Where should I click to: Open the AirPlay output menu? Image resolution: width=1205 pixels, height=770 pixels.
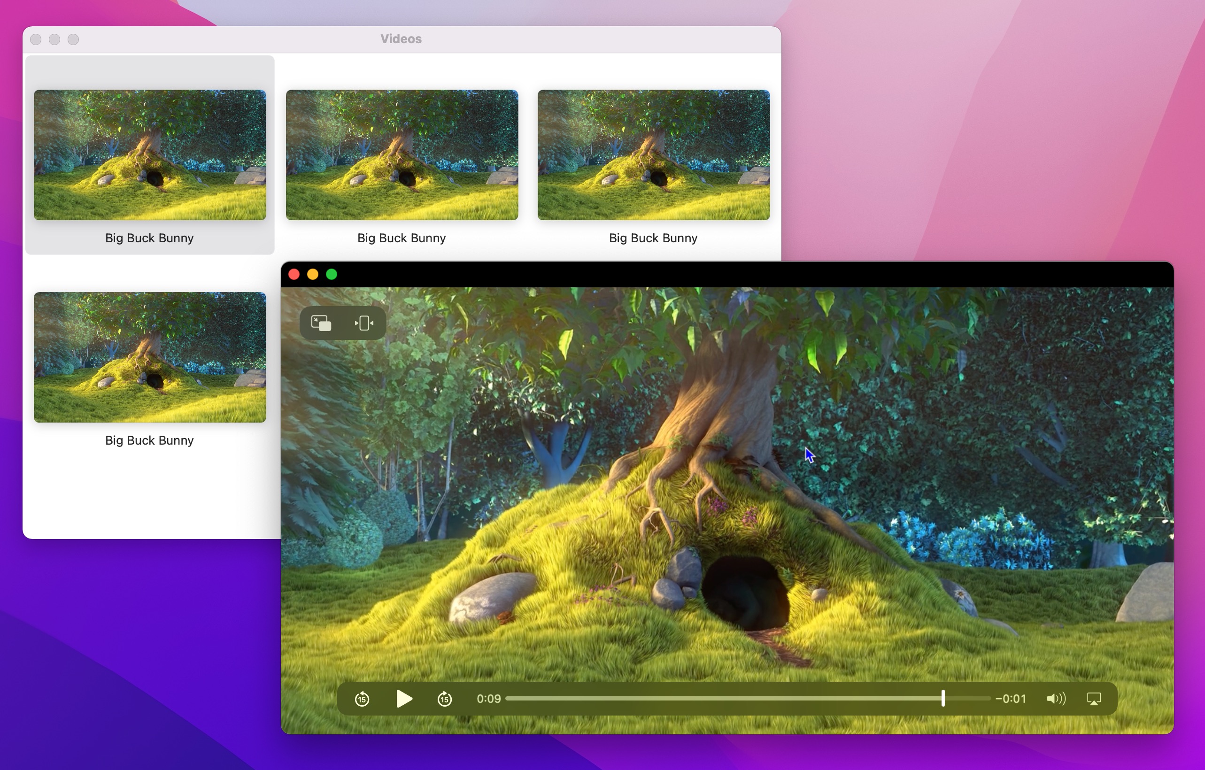pyautogui.click(x=1094, y=699)
